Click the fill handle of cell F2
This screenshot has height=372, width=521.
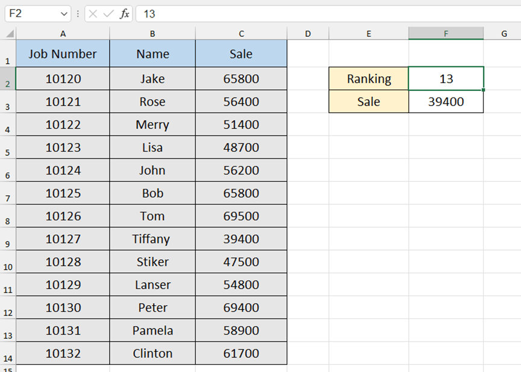[x=483, y=90]
